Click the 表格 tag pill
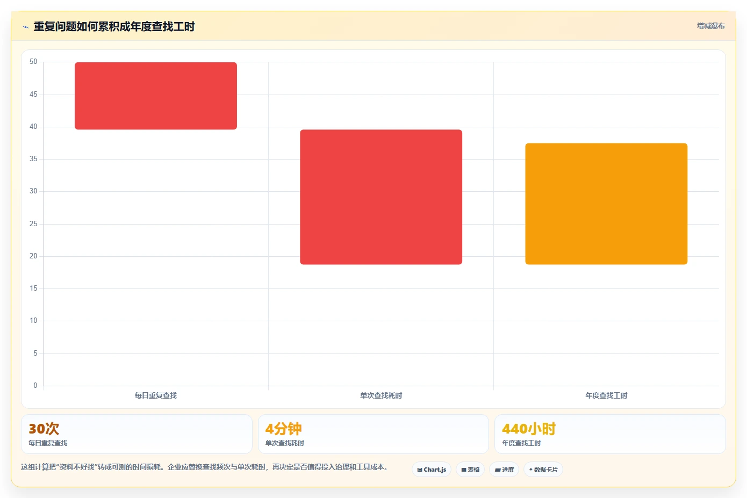 470,470
